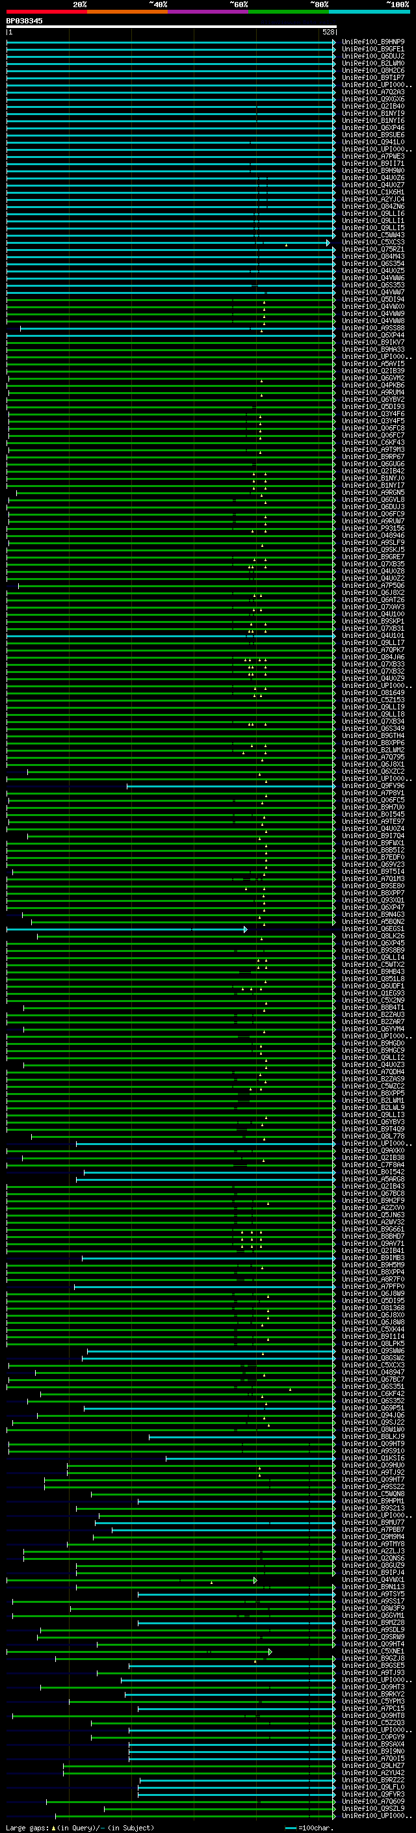Click the cyan ~100% identity legend swatch
This screenshot has height=1833, width=416.
click(369, 12)
